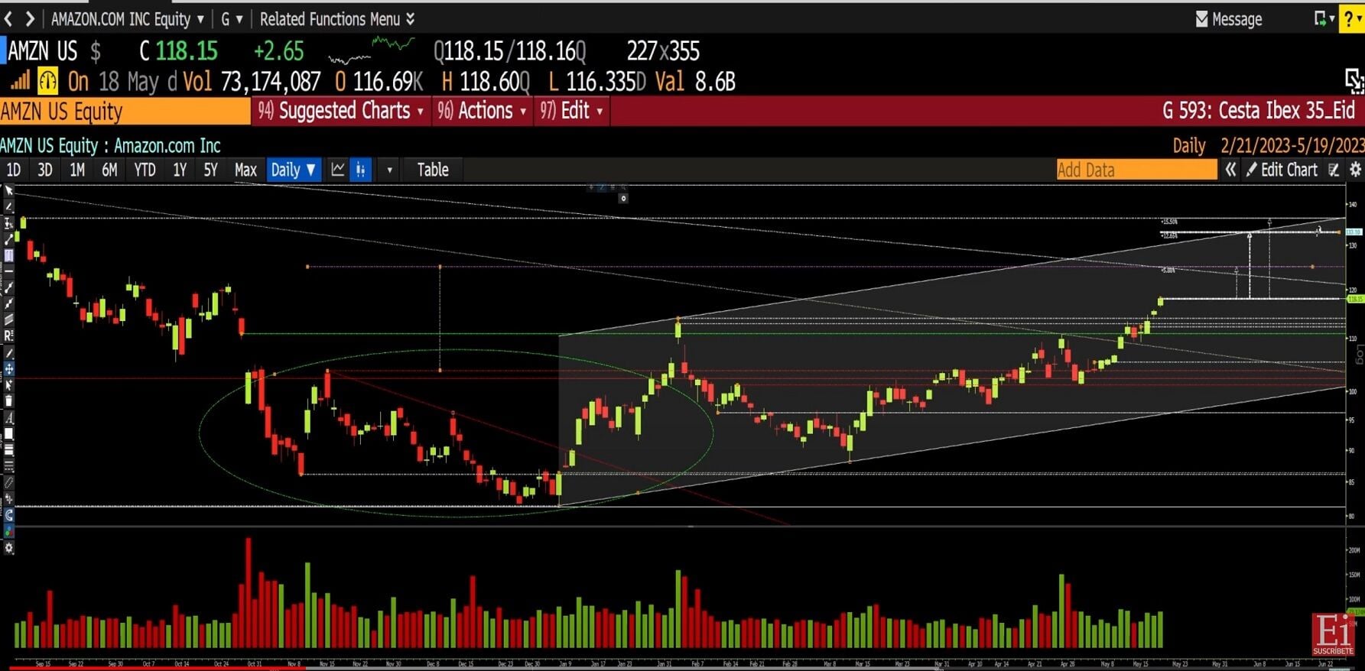This screenshot has height=671, width=1365.
Task: Toggle the four-arrow move tool
Action: (8, 368)
